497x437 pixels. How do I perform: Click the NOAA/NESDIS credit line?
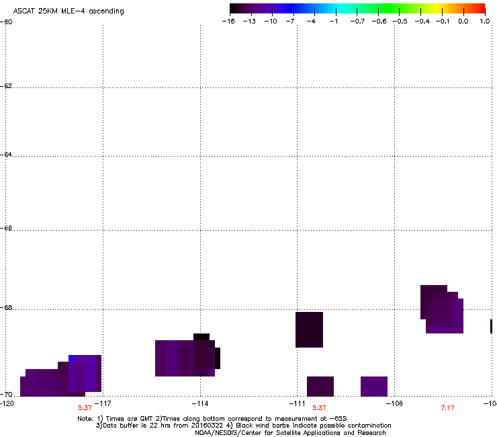[x=290, y=432]
